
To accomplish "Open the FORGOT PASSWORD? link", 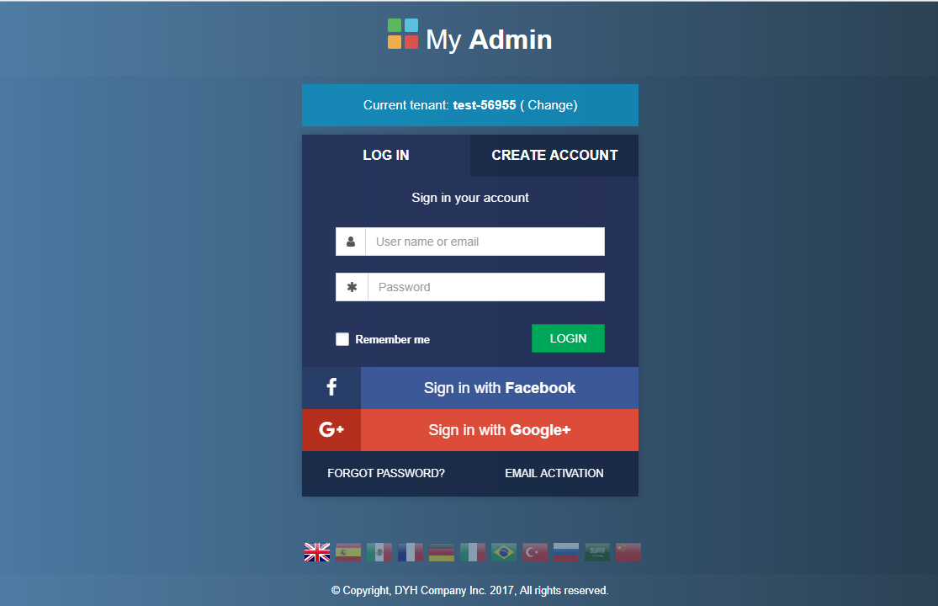I will (386, 473).
